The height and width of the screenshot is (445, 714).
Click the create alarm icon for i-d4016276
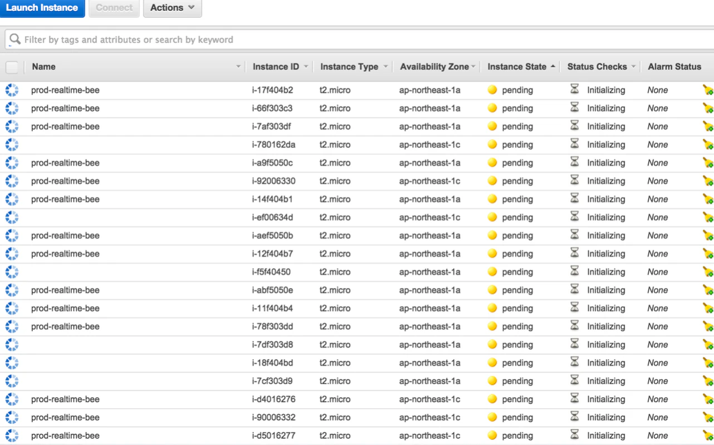click(x=708, y=399)
